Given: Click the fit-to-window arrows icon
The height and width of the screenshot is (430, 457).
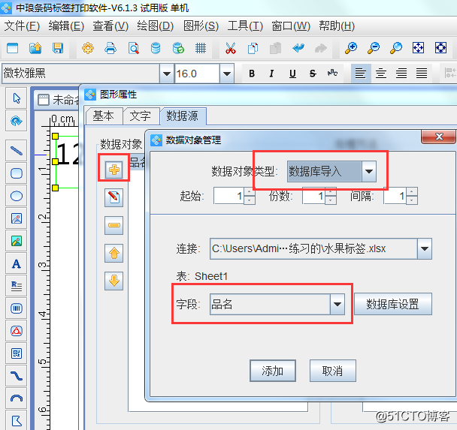Looking at the screenshot, I should coord(418,48).
